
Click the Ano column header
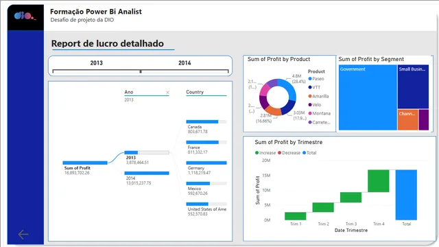(x=129, y=92)
